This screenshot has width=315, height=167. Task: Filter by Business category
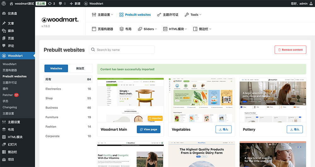[68, 108]
